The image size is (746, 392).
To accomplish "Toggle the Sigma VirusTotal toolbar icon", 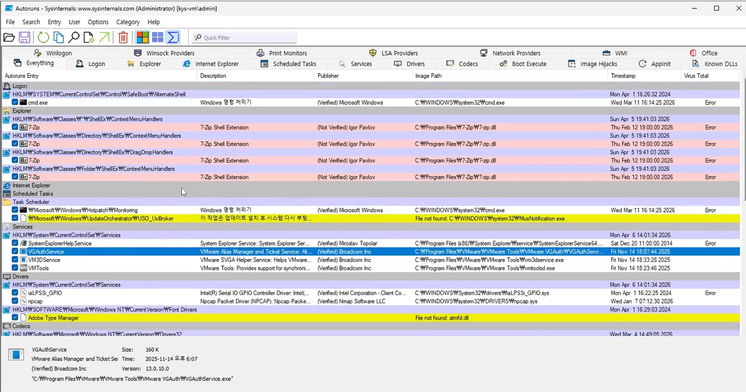I will (x=173, y=37).
